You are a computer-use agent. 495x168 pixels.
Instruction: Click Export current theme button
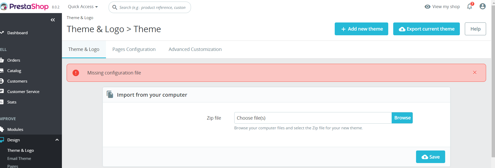(x=426, y=29)
